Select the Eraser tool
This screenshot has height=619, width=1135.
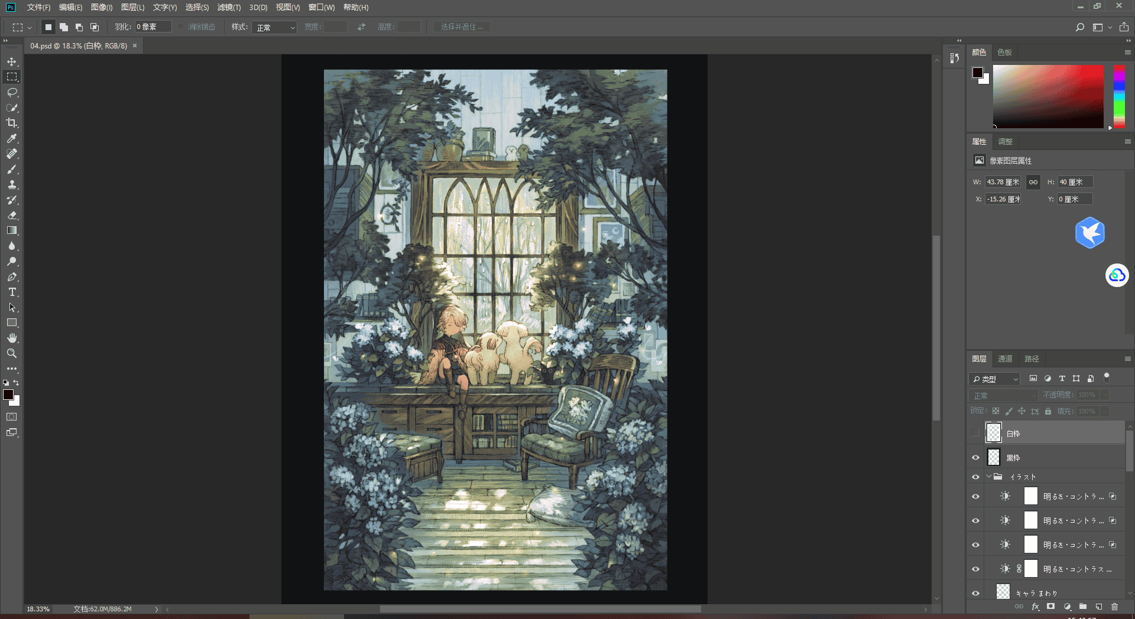(x=12, y=215)
